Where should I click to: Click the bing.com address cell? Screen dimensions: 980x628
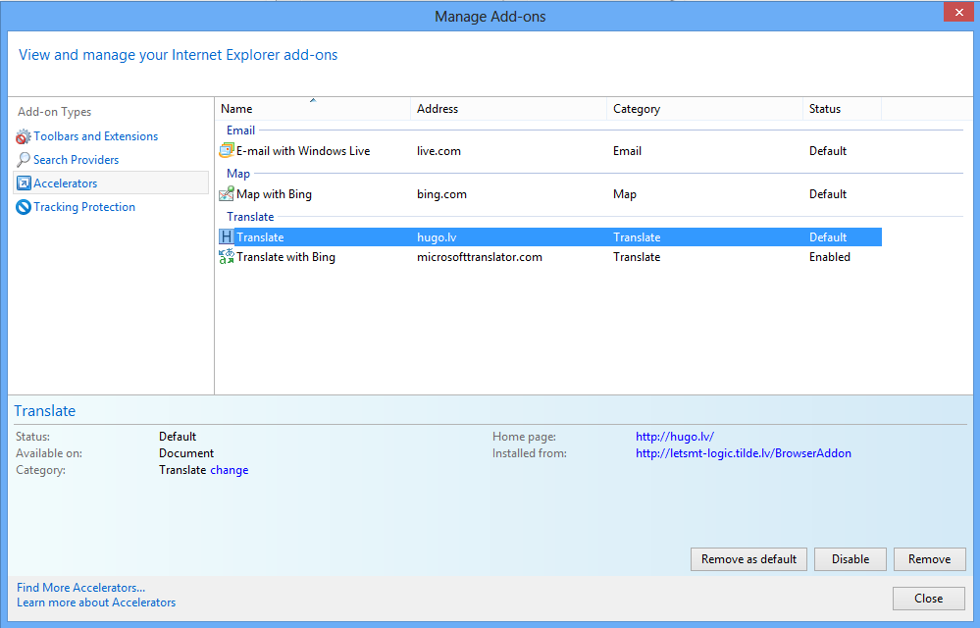[x=441, y=193]
